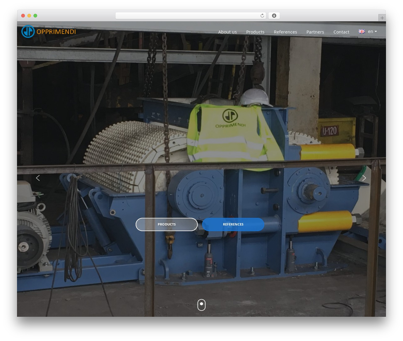This screenshot has height=341, width=403.
Task: Click the Opprimendi logo in header
Action: point(49,31)
